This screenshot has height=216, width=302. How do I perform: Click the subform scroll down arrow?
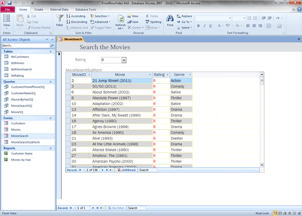point(262,165)
